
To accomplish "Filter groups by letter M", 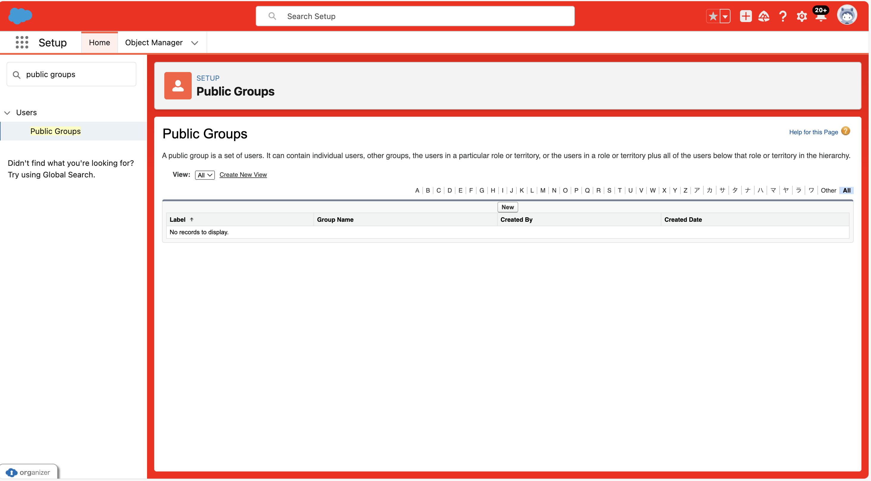I will click(543, 190).
